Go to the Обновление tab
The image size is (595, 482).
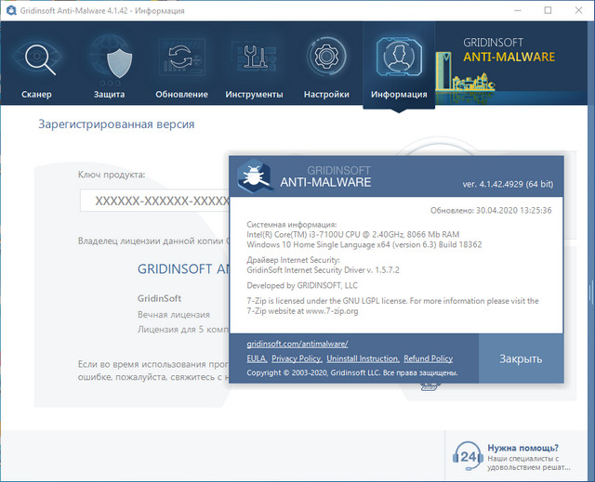point(181,95)
